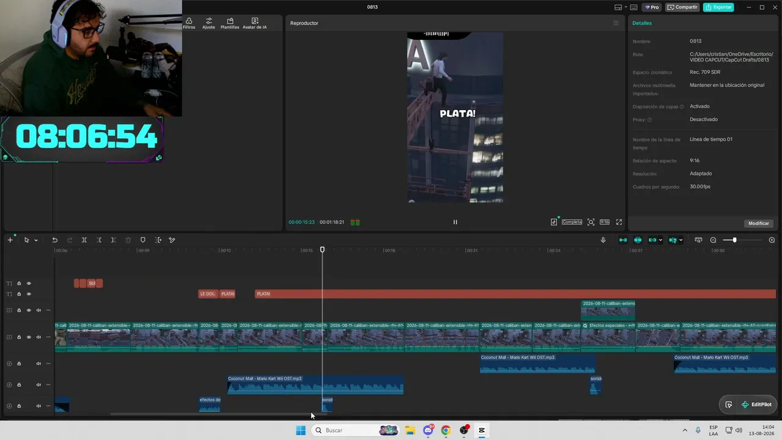The height and width of the screenshot is (440, 782).
Task: Select the Detalles tab
Action: point(642,23)
